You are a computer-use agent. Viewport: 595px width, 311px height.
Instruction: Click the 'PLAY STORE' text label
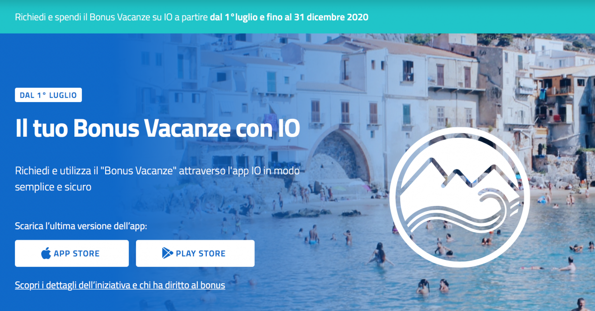200,254
